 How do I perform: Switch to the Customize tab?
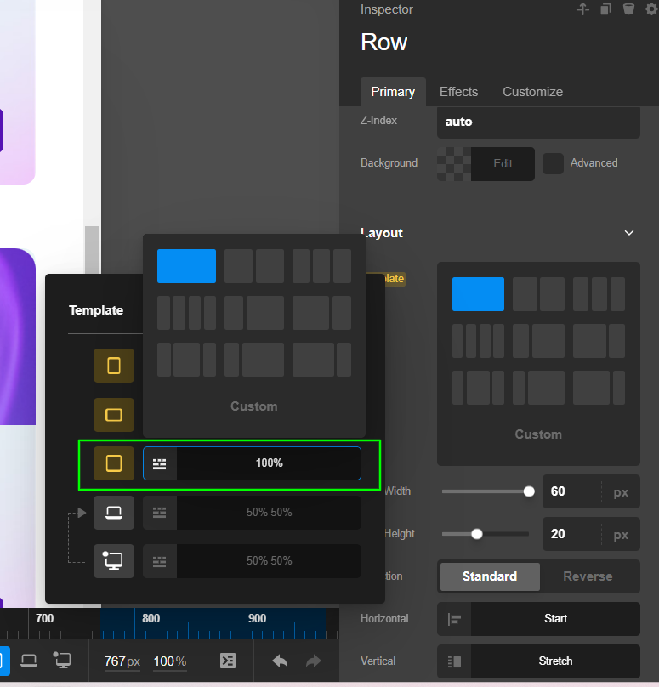532,92
